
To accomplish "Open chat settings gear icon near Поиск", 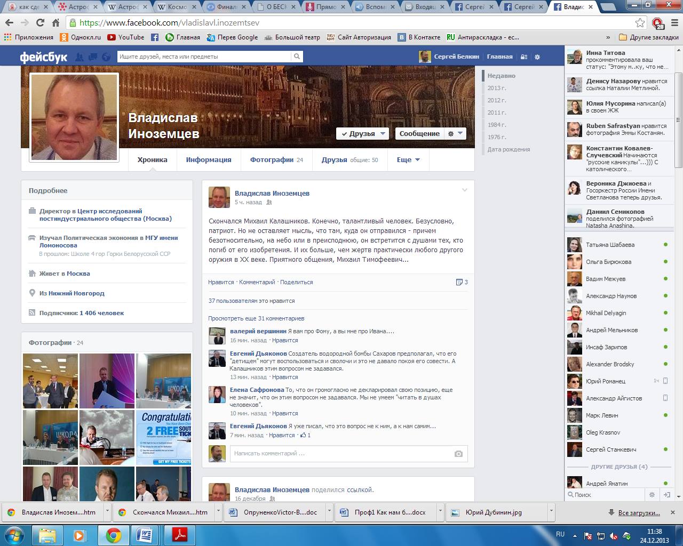I will 652,495.
